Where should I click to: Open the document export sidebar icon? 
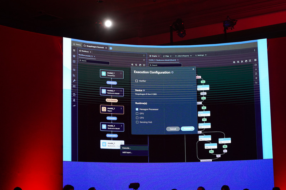pyautogui.click(x=74, y=95)
